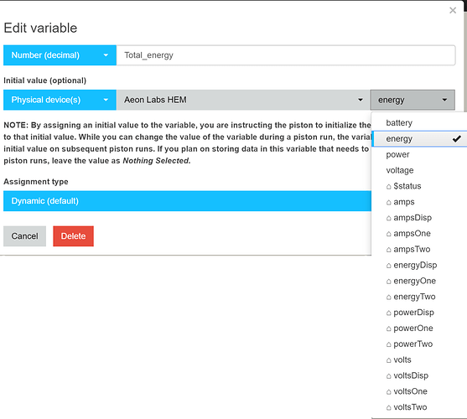Click the red Delete button
Image resolution: width=467 pixels, height=419 pixels.
tap(73, 236)
